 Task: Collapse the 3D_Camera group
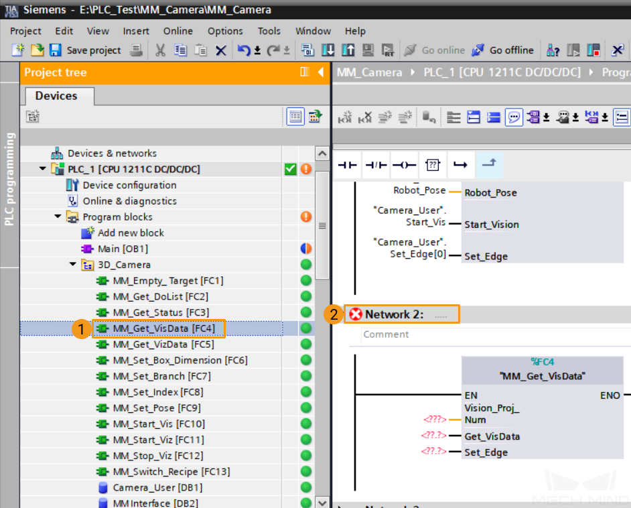pos(73,264)
